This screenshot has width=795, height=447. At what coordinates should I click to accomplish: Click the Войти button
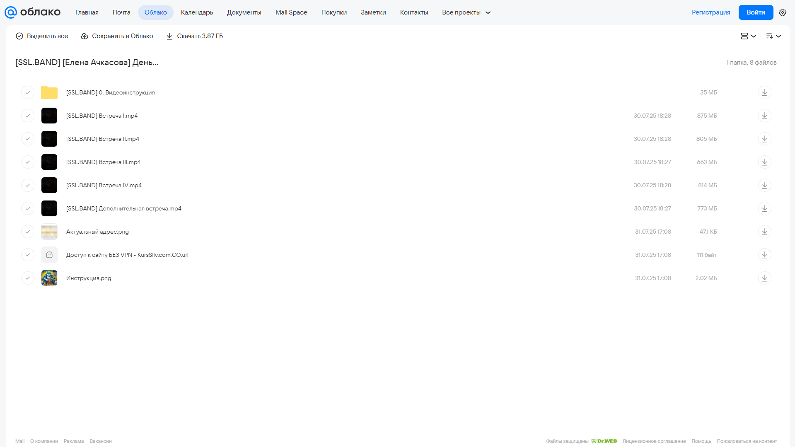756,12
